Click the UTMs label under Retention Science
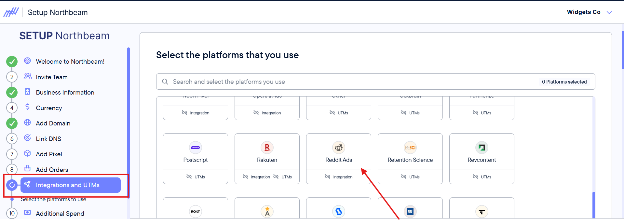 414,177
